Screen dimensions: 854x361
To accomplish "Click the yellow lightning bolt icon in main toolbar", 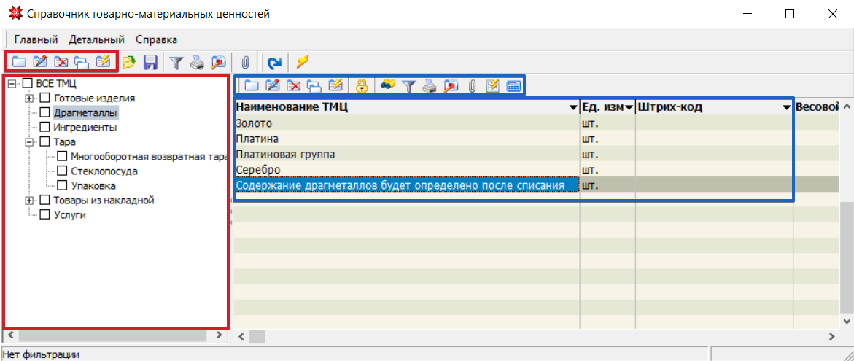I will (x=300, y=63).
